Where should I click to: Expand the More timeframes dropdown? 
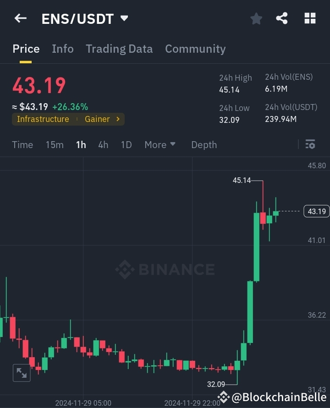[x=159, y=144]
